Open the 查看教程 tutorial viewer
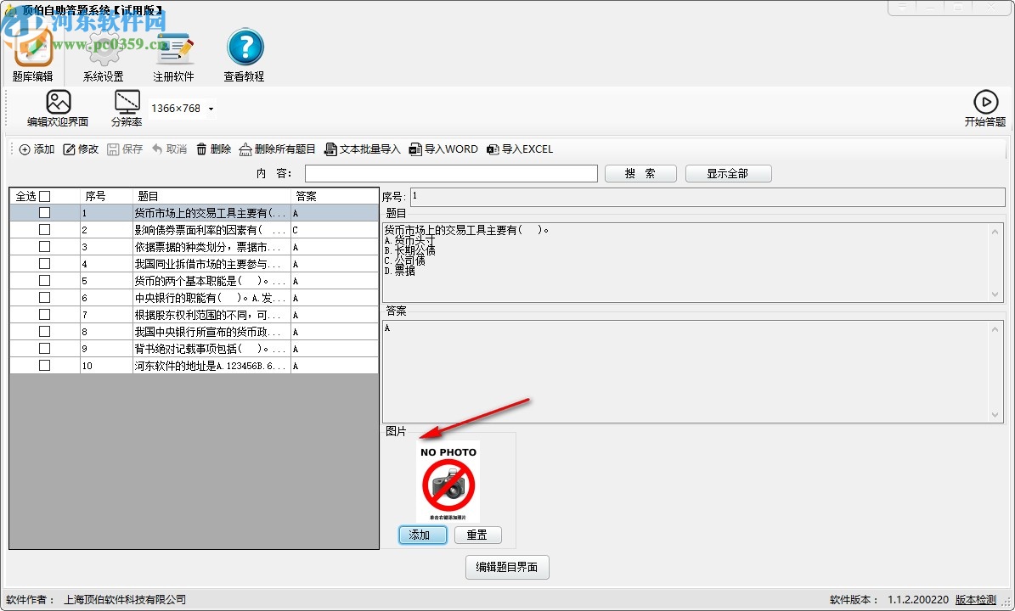Screen dimensions: 1015x611 245,49
